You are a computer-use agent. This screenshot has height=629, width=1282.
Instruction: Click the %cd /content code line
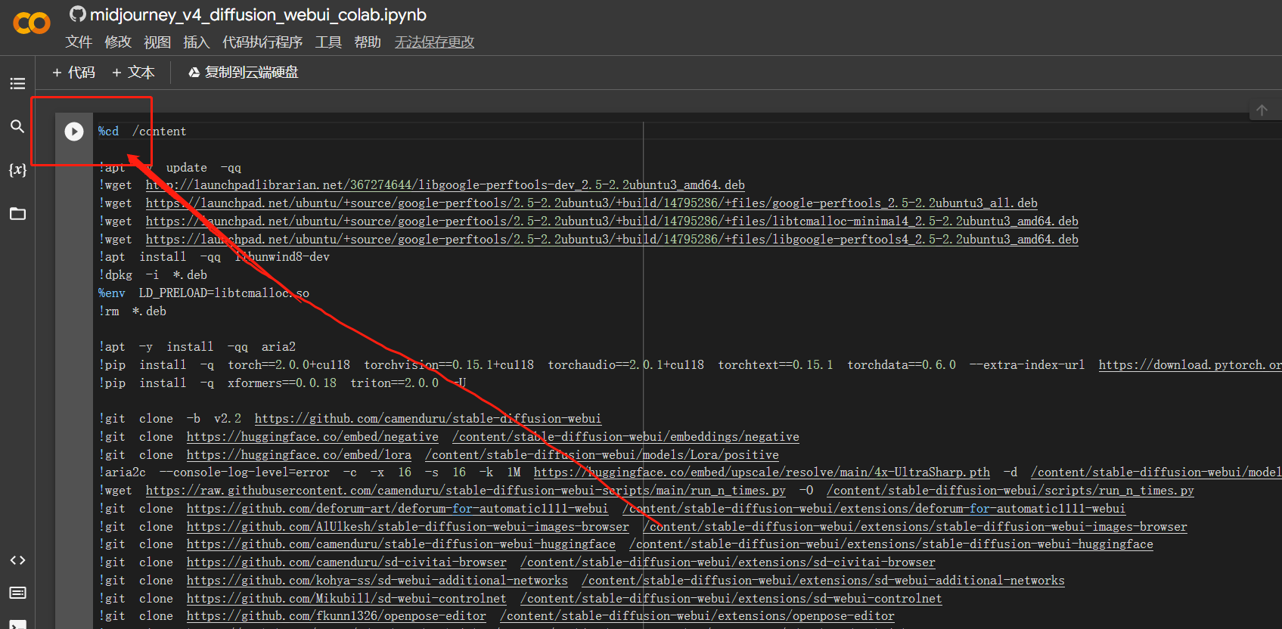click(x=142, y=132)
